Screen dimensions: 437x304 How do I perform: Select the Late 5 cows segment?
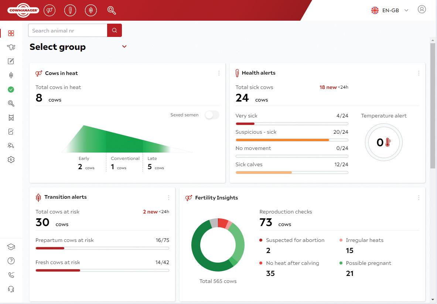pos(156,163)
